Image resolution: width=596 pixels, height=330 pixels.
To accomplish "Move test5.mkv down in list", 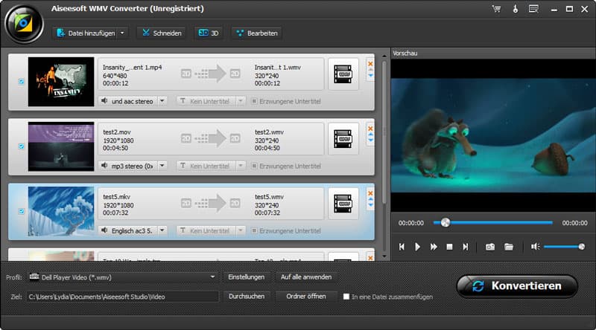I will click(370, 206).
